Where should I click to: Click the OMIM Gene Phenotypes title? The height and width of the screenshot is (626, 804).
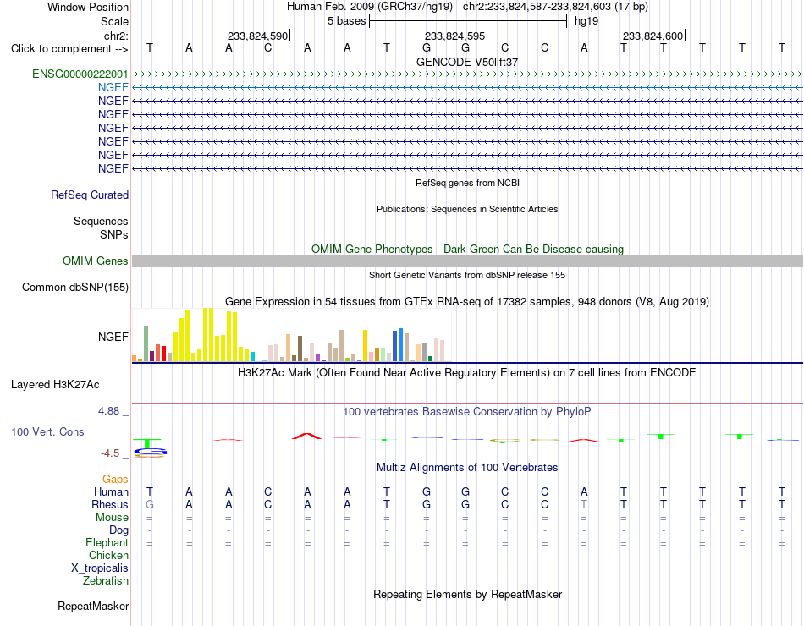[x=468, y=250]
